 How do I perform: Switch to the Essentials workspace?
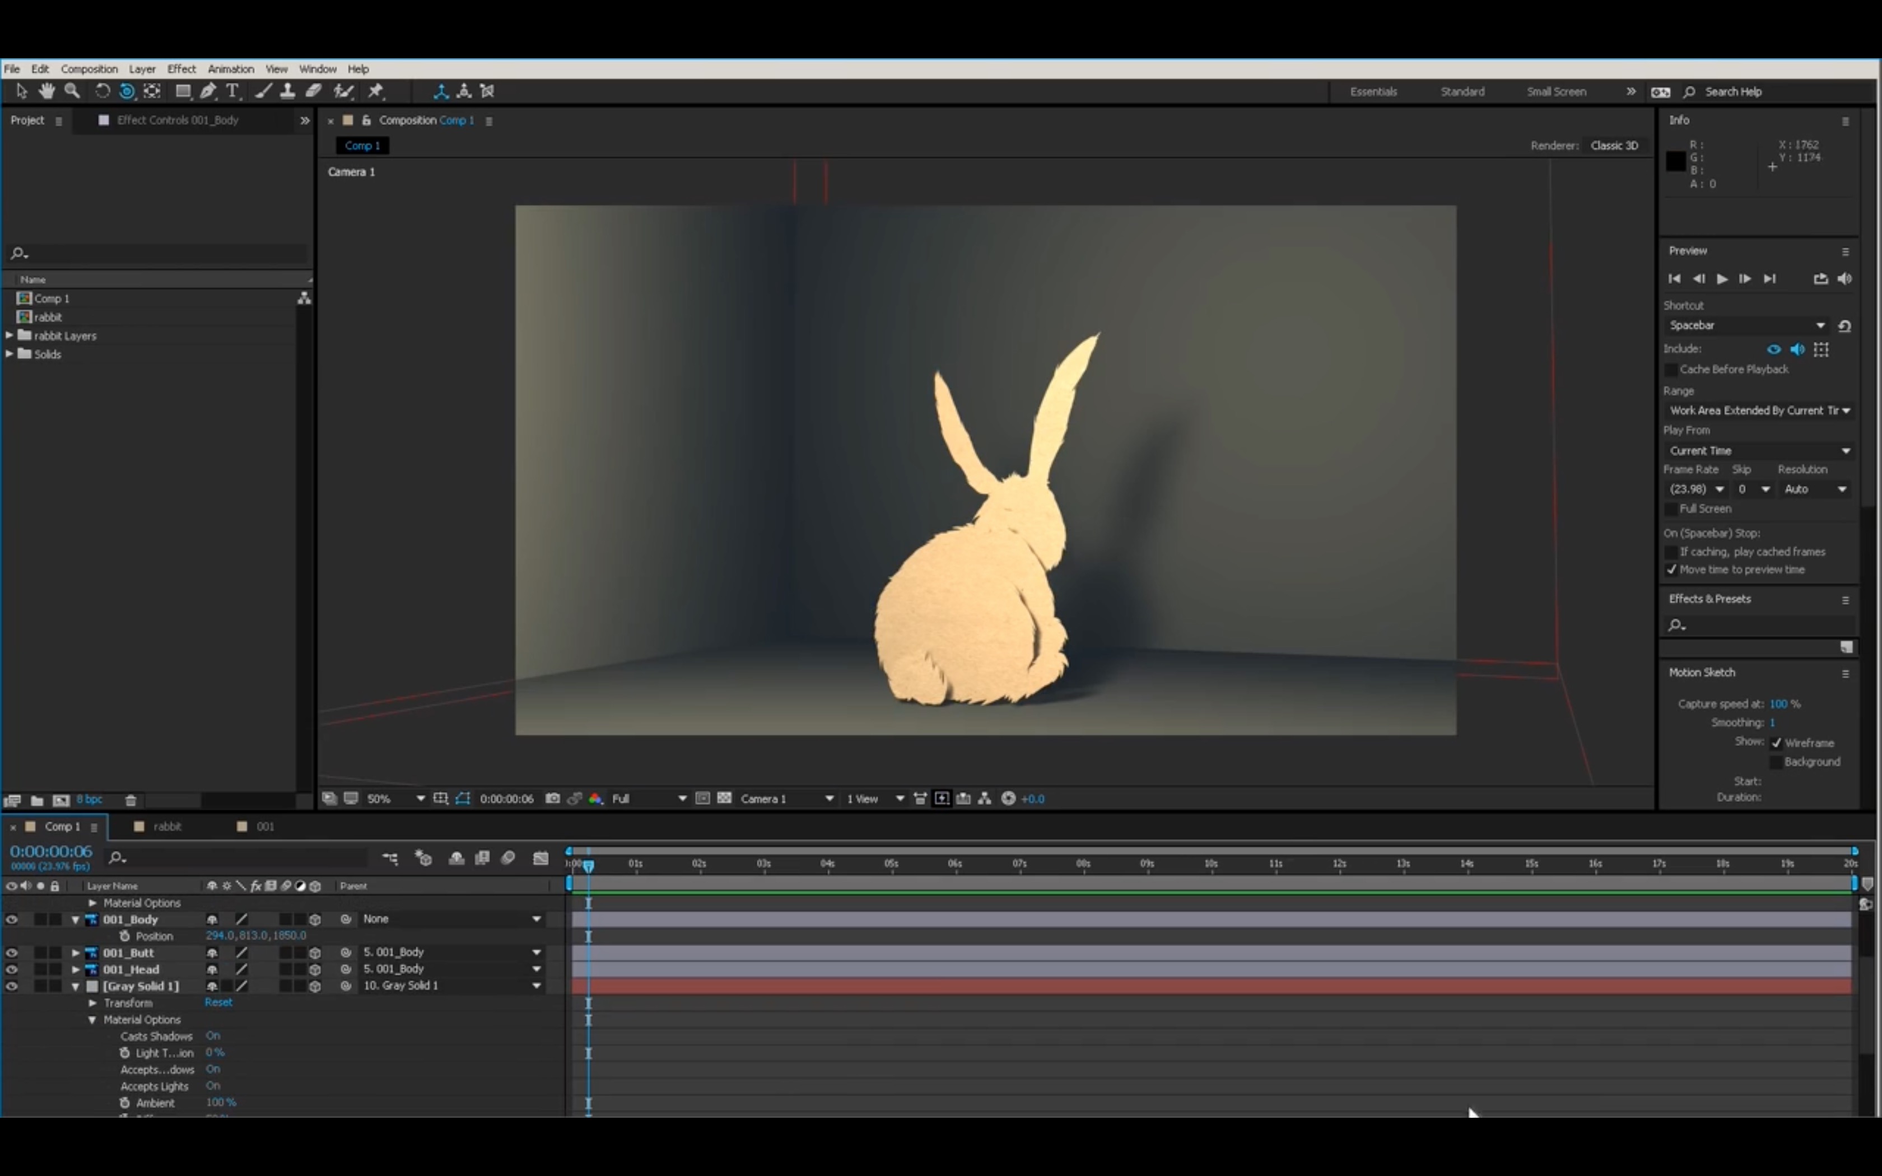tap(1373, 92)
